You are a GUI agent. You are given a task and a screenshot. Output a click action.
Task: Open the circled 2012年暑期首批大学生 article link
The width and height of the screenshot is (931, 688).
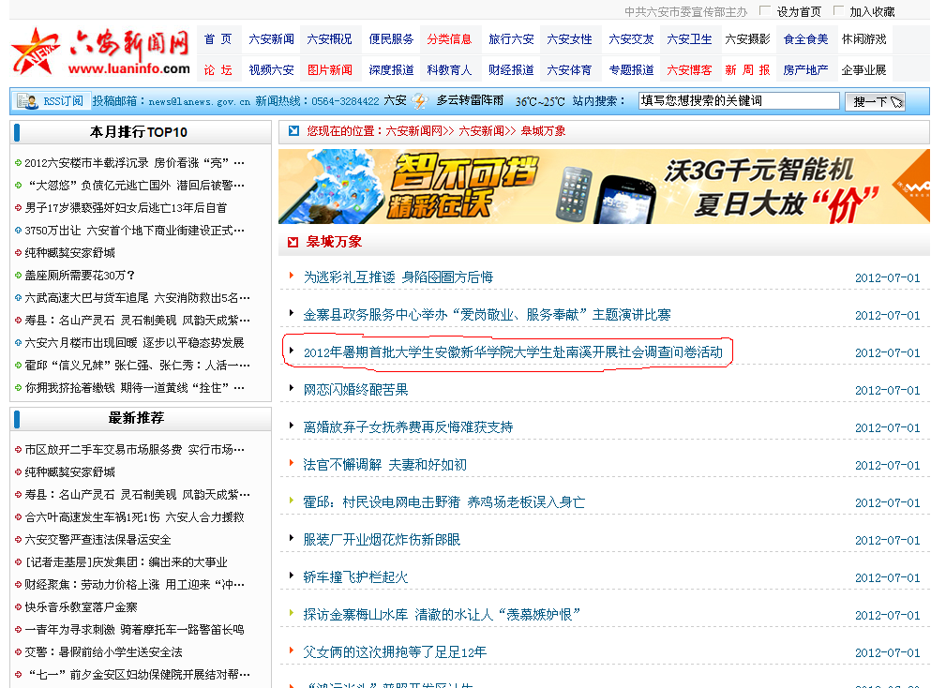coord(513,353)
